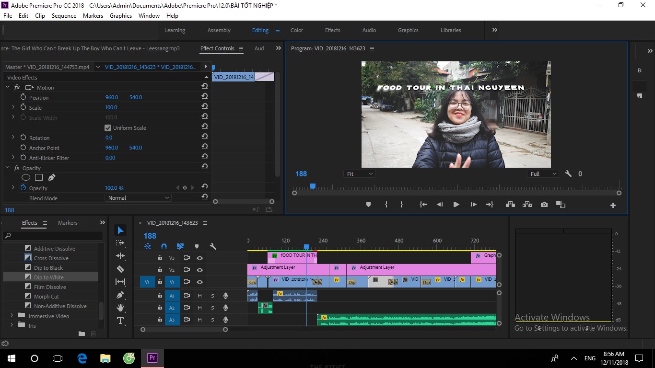This screenshot has height=368, width=655.
Task: Add a marker in the Program monitor
Action: (x=368, y=205)
